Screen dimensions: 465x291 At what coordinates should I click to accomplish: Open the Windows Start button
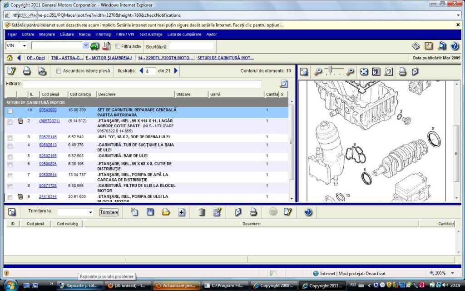[x=11, y=285]
